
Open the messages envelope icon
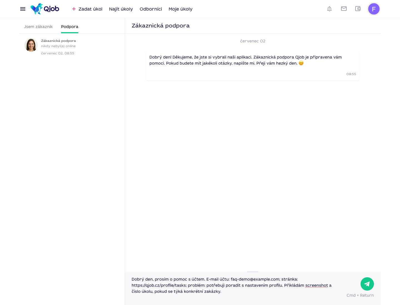pyautogui.click(x=344, y=9)
